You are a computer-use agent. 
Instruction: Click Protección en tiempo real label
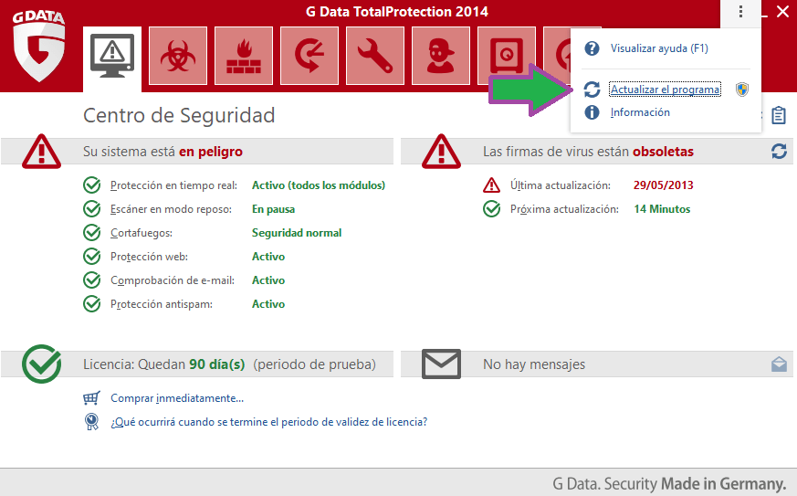tap(173, 185)
